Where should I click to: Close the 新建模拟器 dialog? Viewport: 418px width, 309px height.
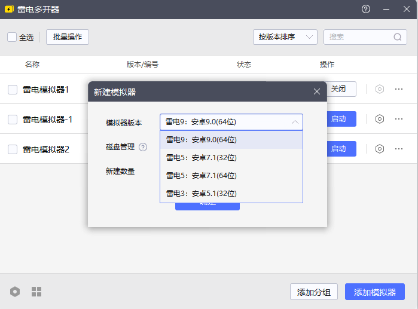click(x=317, y=91)
